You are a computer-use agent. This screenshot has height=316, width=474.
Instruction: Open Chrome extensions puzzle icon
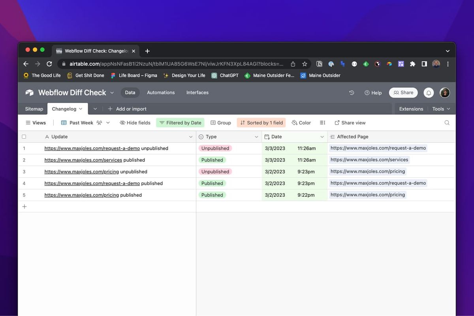pos(412,64)
